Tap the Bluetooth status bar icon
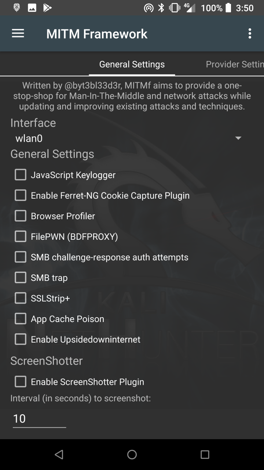The width and height of the screenshot is (264, 470). [x=161, y=8]
